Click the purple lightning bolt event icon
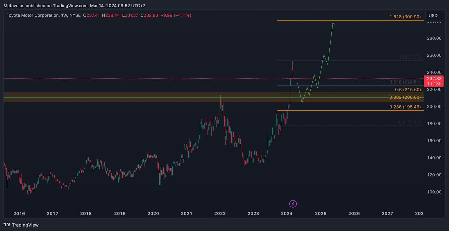The height and width of the screenshot is (231, 449). [293, 204]
